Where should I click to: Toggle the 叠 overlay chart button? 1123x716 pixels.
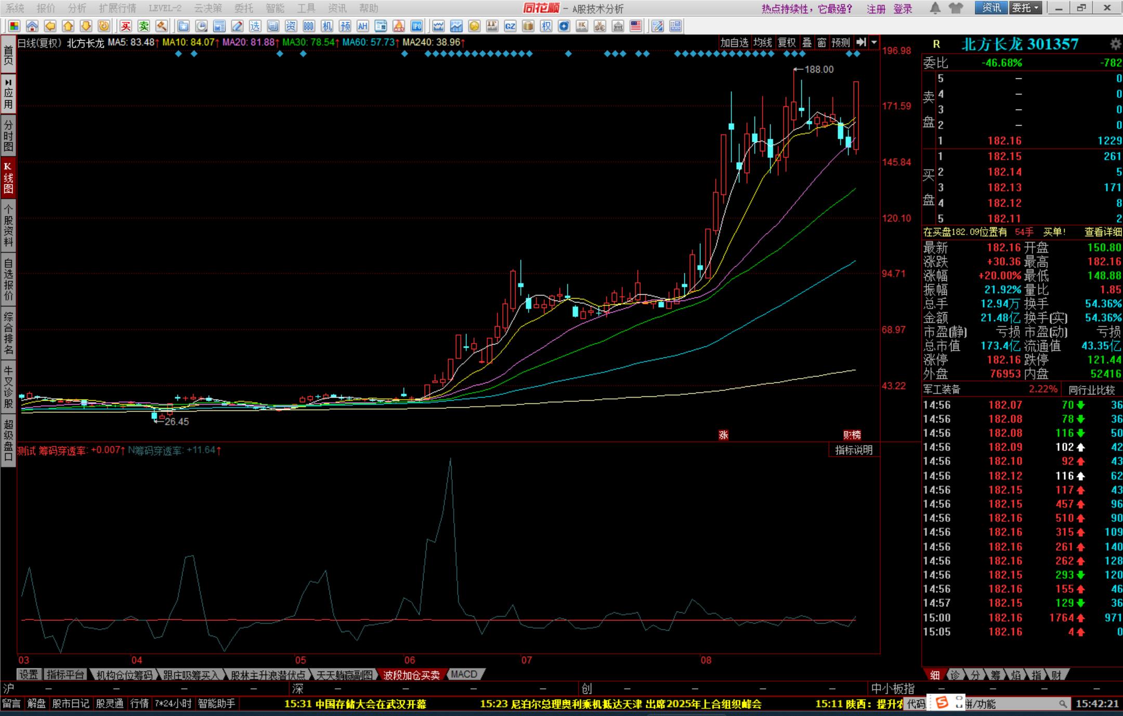tap(807, 43)
